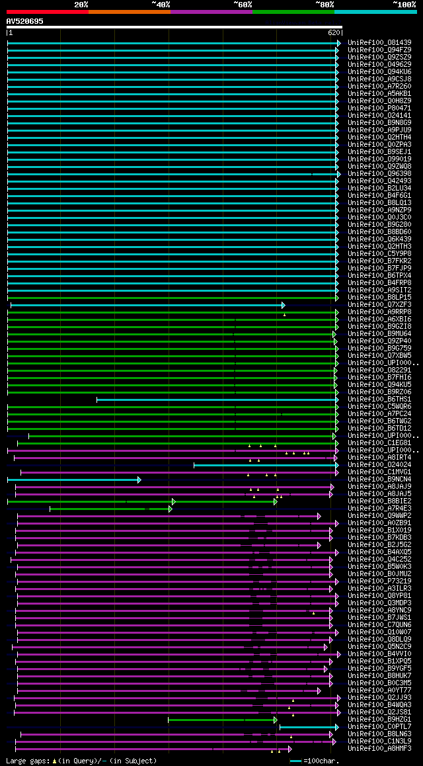Click the green alignment bar of B8BIE2
Viewport: 423px width, 766px height.
point(141,501)
